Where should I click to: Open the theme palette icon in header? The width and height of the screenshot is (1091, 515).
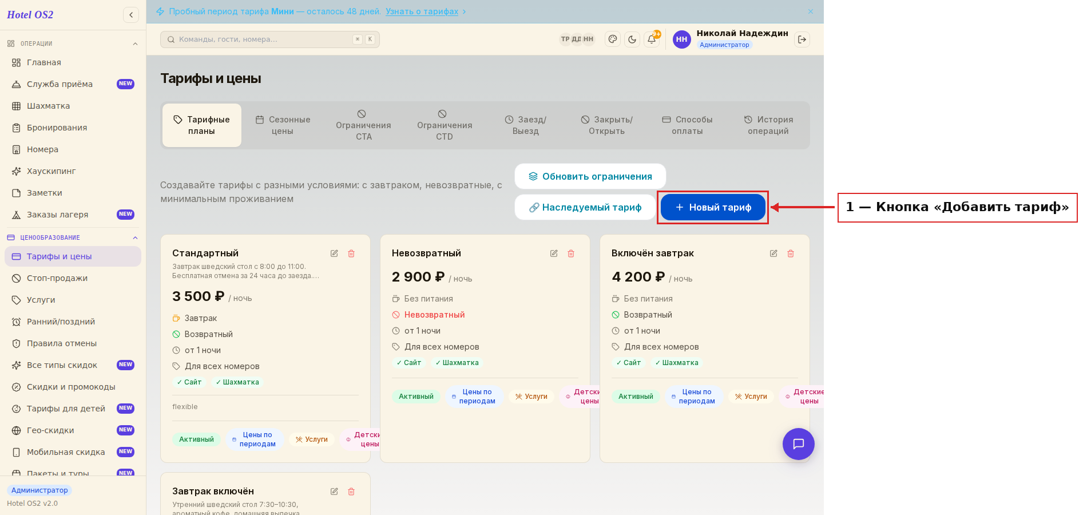(x=613, y=39)
